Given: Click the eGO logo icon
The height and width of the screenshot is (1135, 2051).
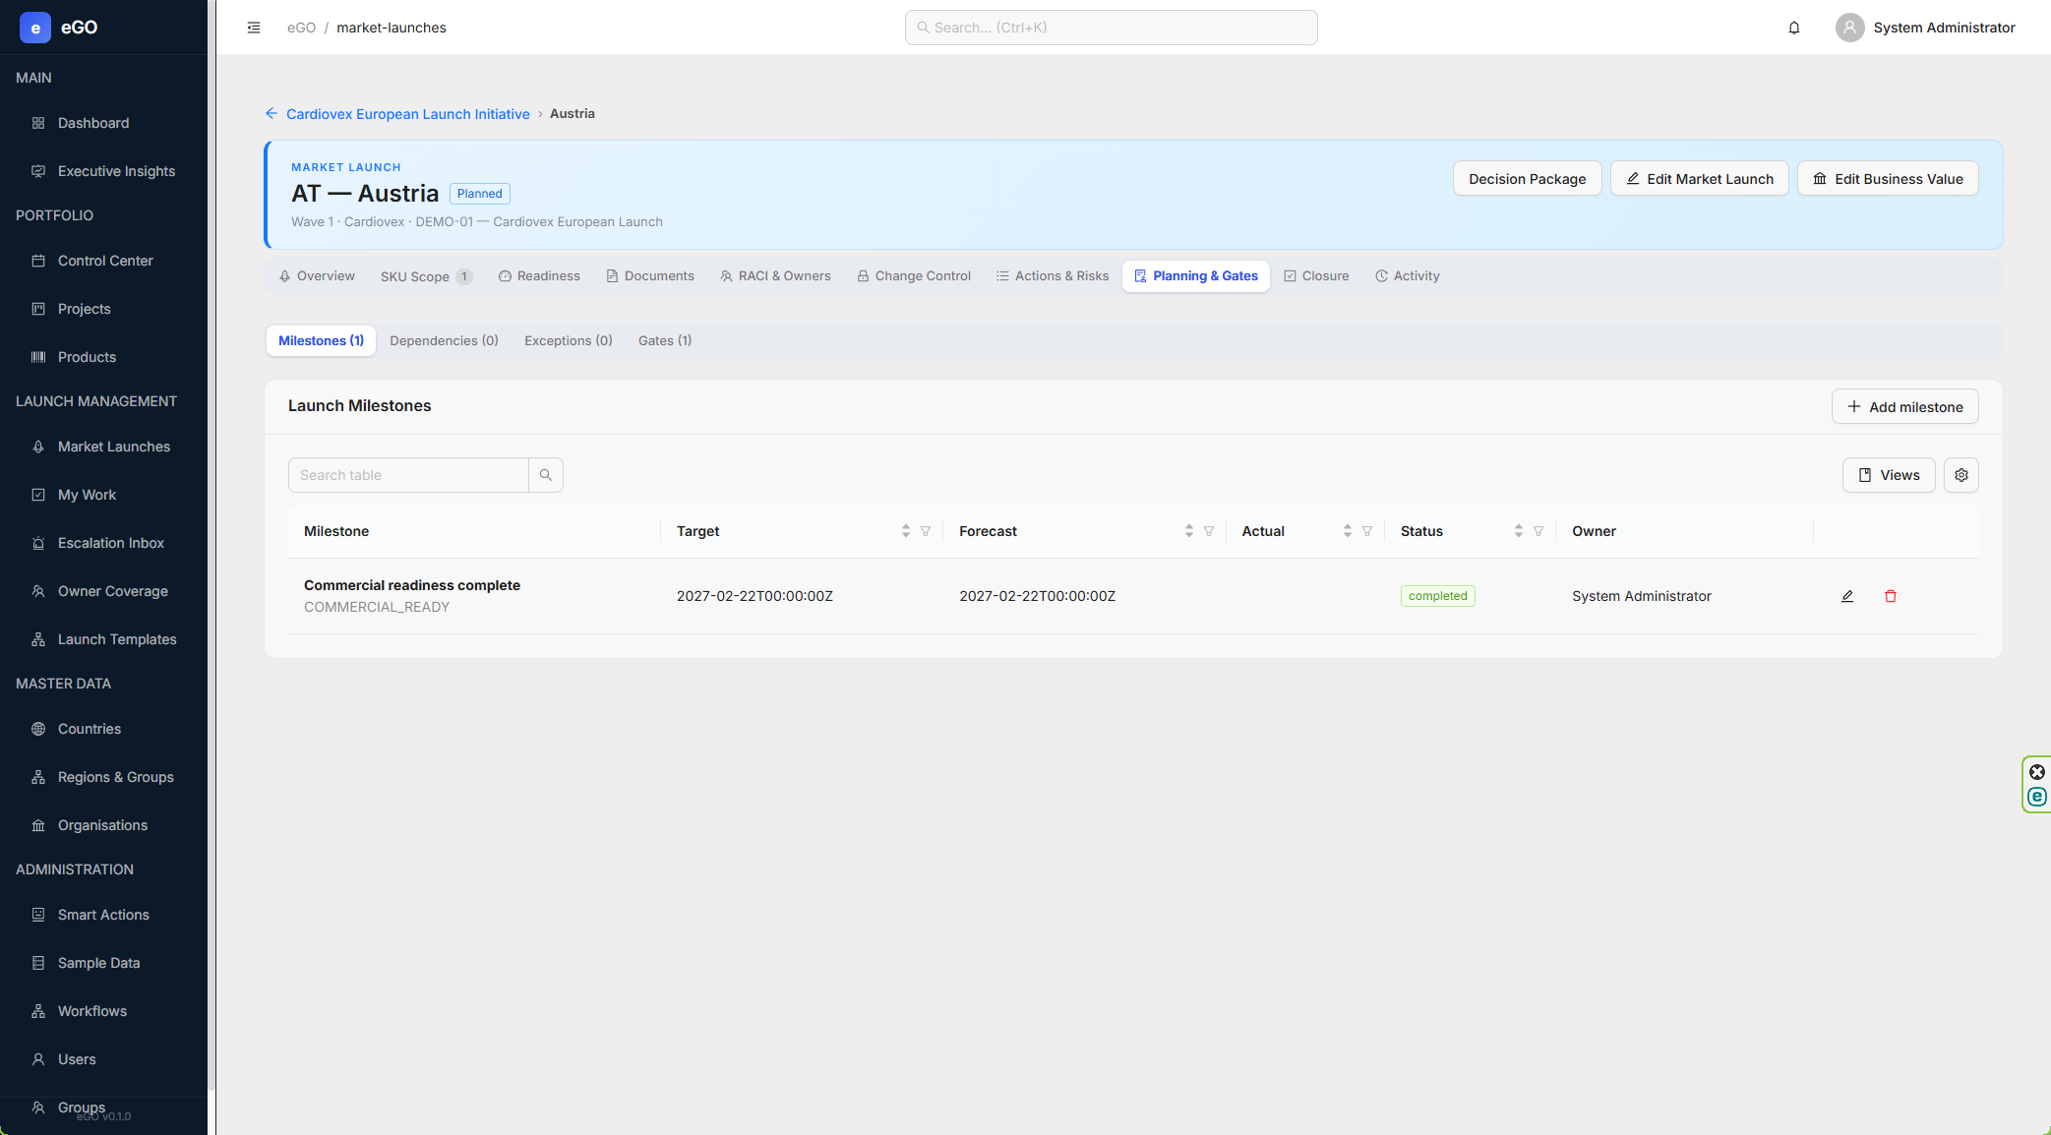Looking at the screenshot, I should pyautogui.click(x=35, y=28).
